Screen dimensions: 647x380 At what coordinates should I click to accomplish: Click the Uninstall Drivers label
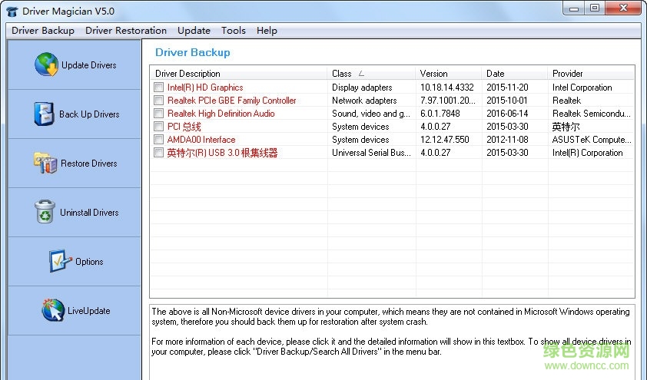(89, 212)
